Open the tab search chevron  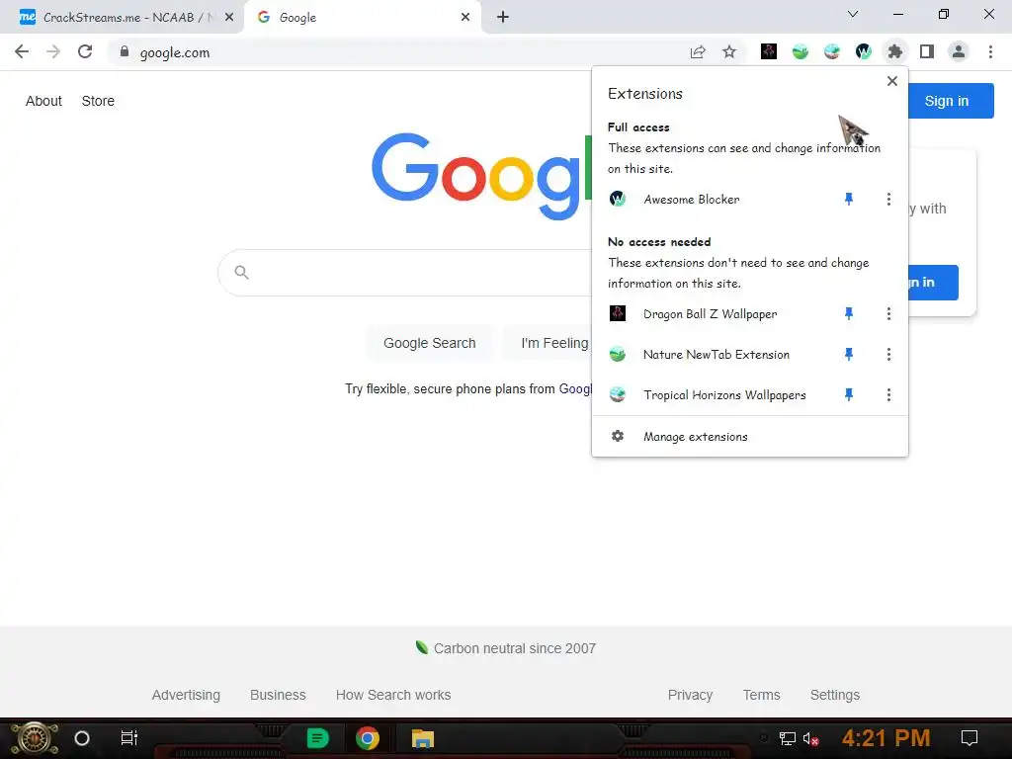coord(853,14)
